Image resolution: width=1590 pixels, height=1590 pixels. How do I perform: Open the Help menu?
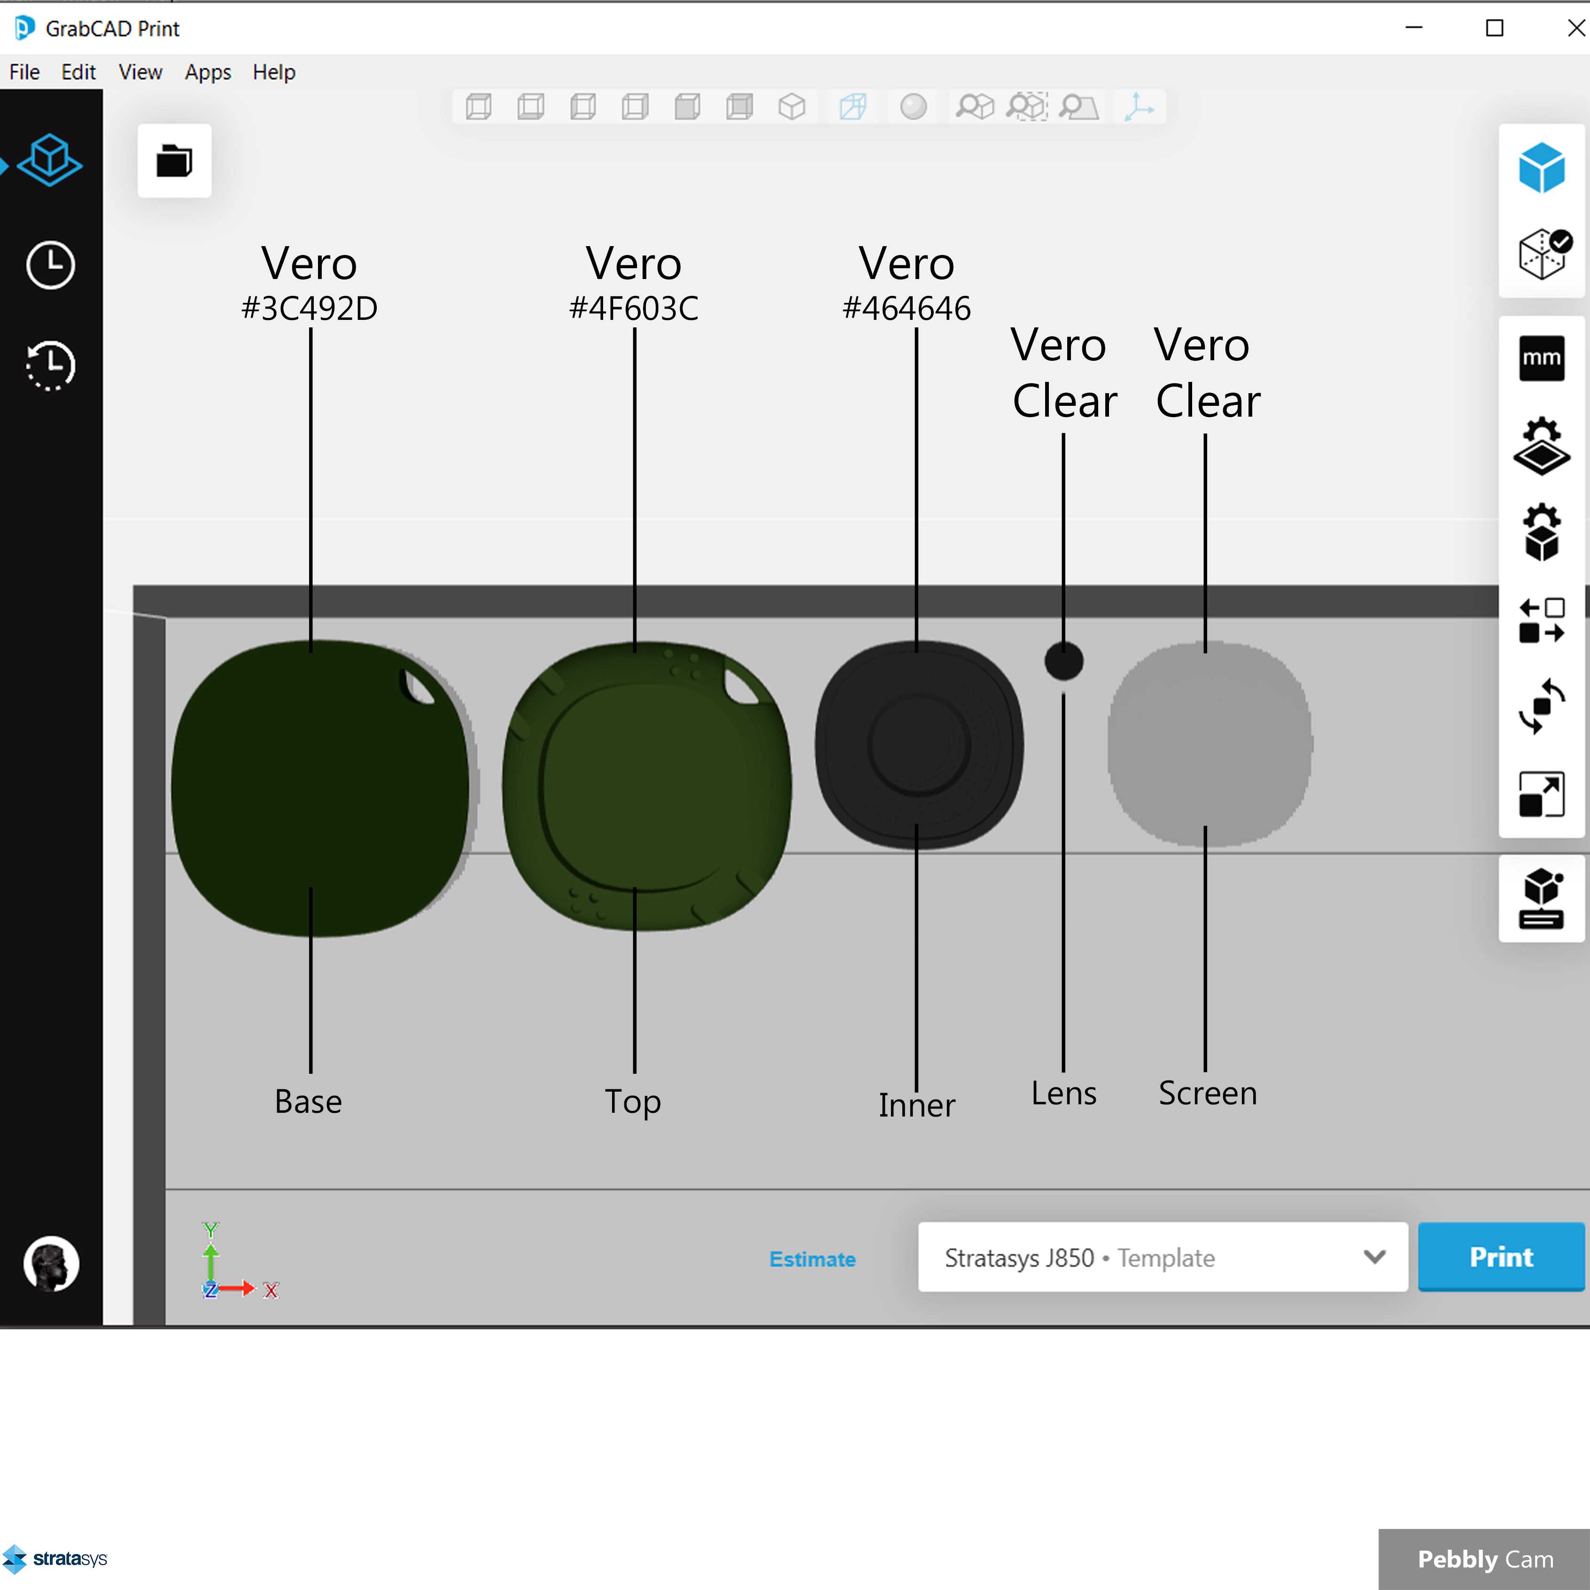click(x=274, y=72)
